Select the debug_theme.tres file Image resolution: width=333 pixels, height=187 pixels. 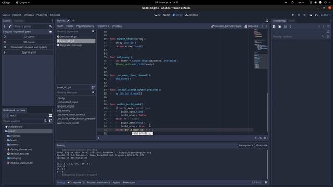21,149
